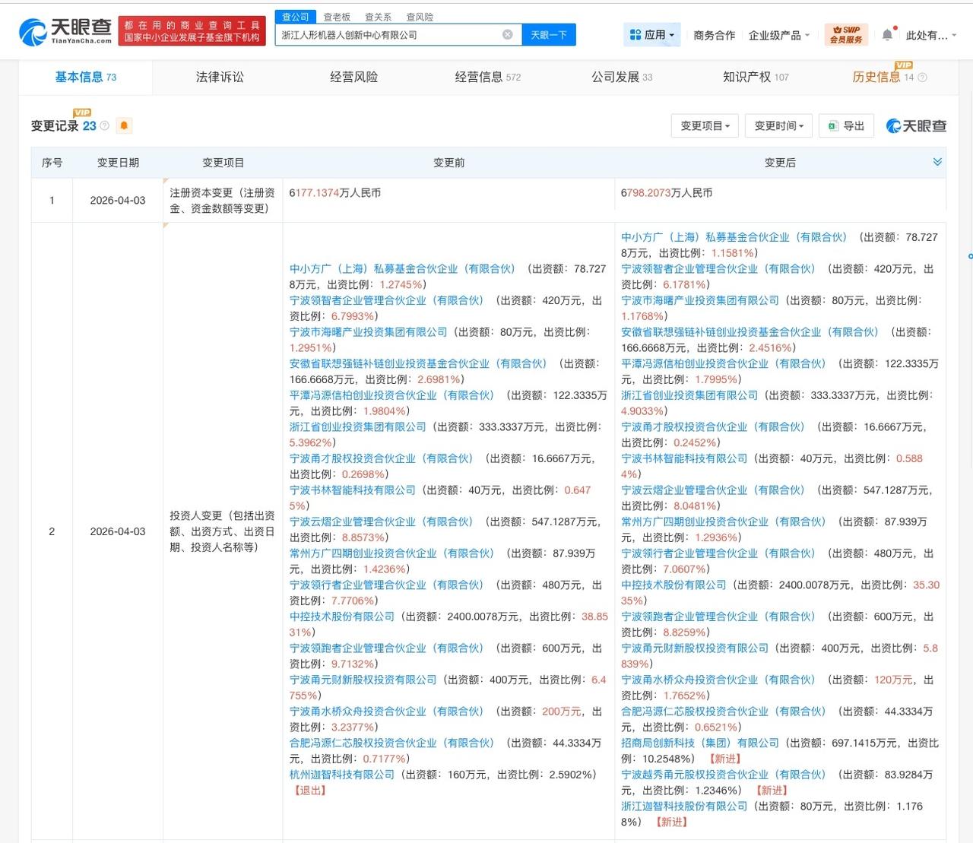973x843 pixels.
Task: Open the 经营风险 tab
Action: [x=353, y=77]
